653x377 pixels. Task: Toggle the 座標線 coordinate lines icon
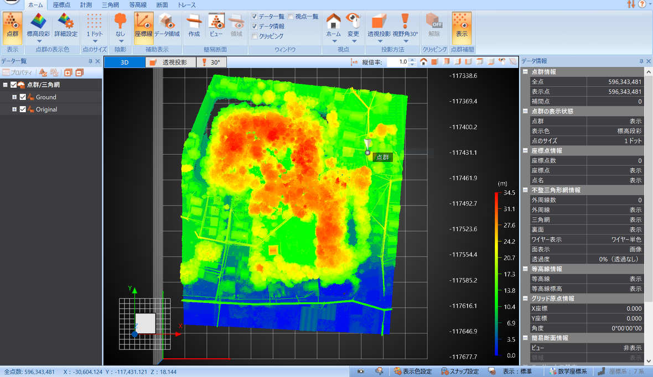pyautogui.click(x=143, y=26)
